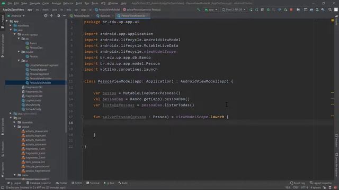Collapse the layout folder arrow

tap(15, 127)
